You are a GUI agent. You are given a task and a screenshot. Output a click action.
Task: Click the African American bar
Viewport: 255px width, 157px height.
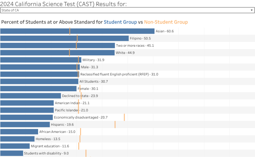tap(19, 132)
